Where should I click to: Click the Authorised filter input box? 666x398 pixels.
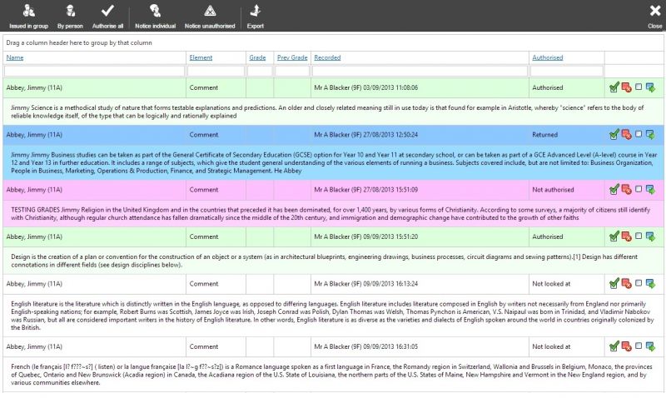click(567, 71)
